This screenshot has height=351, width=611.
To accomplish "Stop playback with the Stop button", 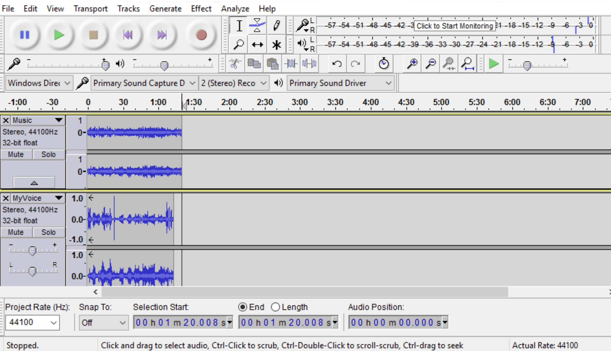I will pyautogui.click(x=93, y=35).
